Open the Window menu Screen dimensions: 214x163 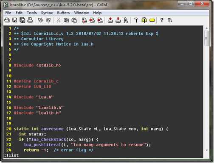[82, 13]
